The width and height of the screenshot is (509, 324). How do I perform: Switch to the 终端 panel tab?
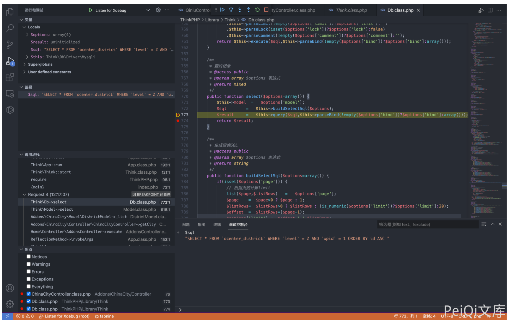[x=217, y=225]
